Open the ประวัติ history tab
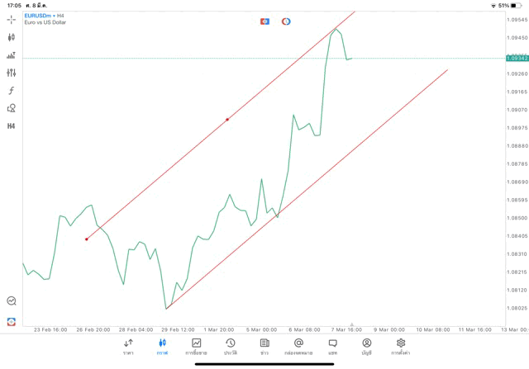 tap(230, 346)
